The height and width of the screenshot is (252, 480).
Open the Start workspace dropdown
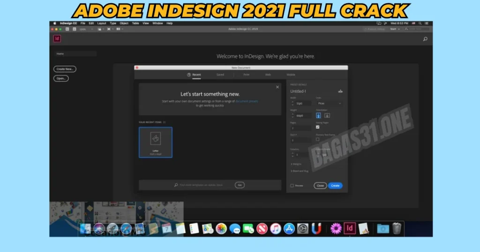tap(395, 29)
